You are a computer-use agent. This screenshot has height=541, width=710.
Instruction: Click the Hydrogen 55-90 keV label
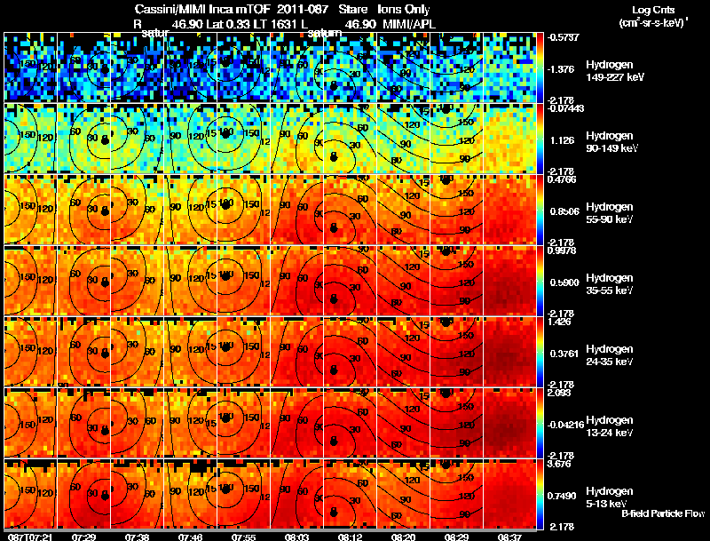[x=610, y=213]
